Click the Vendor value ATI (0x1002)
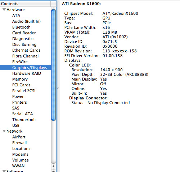Image resolution: width=180 pixels, height=172 pixels. point(115,37)
